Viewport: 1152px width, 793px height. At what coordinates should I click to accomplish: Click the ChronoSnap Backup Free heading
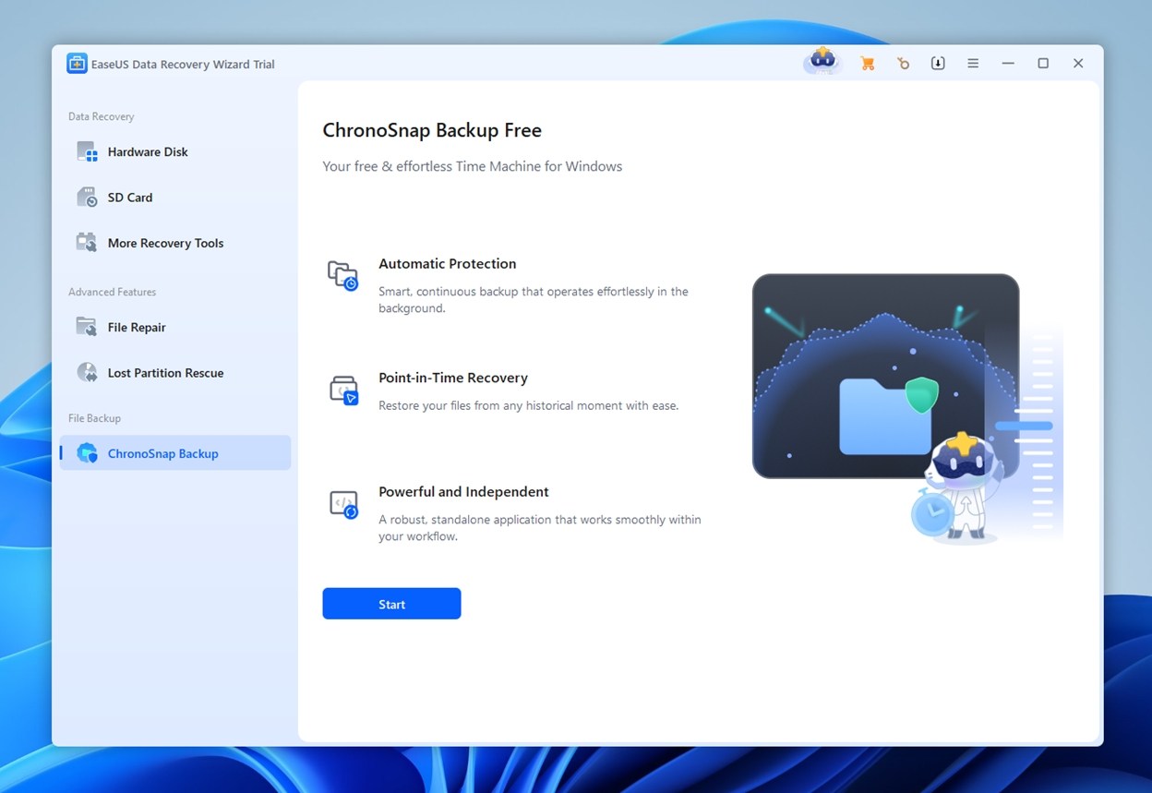[432, 130]
